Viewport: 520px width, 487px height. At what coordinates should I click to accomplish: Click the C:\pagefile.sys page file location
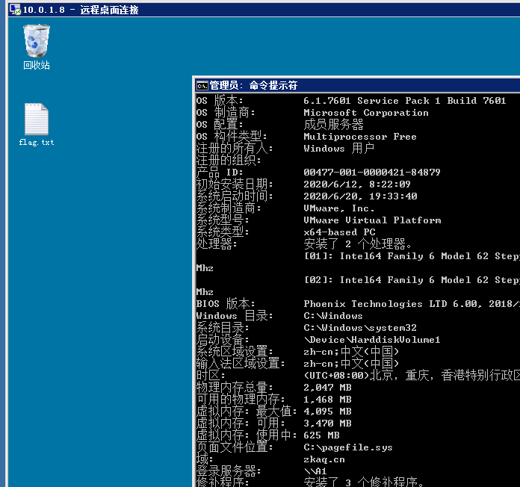[x=348, y=447]
